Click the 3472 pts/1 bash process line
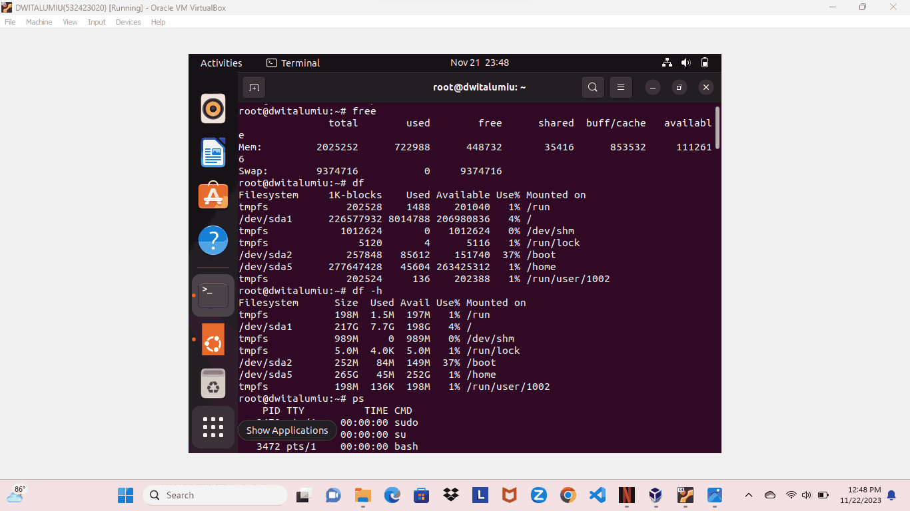The image size is (910, 511). tap(337, 446)
